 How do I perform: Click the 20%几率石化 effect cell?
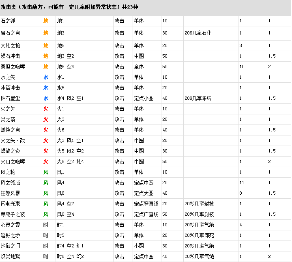click(x=198, y=33)
